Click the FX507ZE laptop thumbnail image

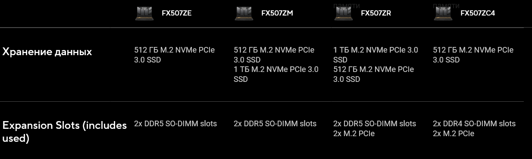tap(144, 13)
